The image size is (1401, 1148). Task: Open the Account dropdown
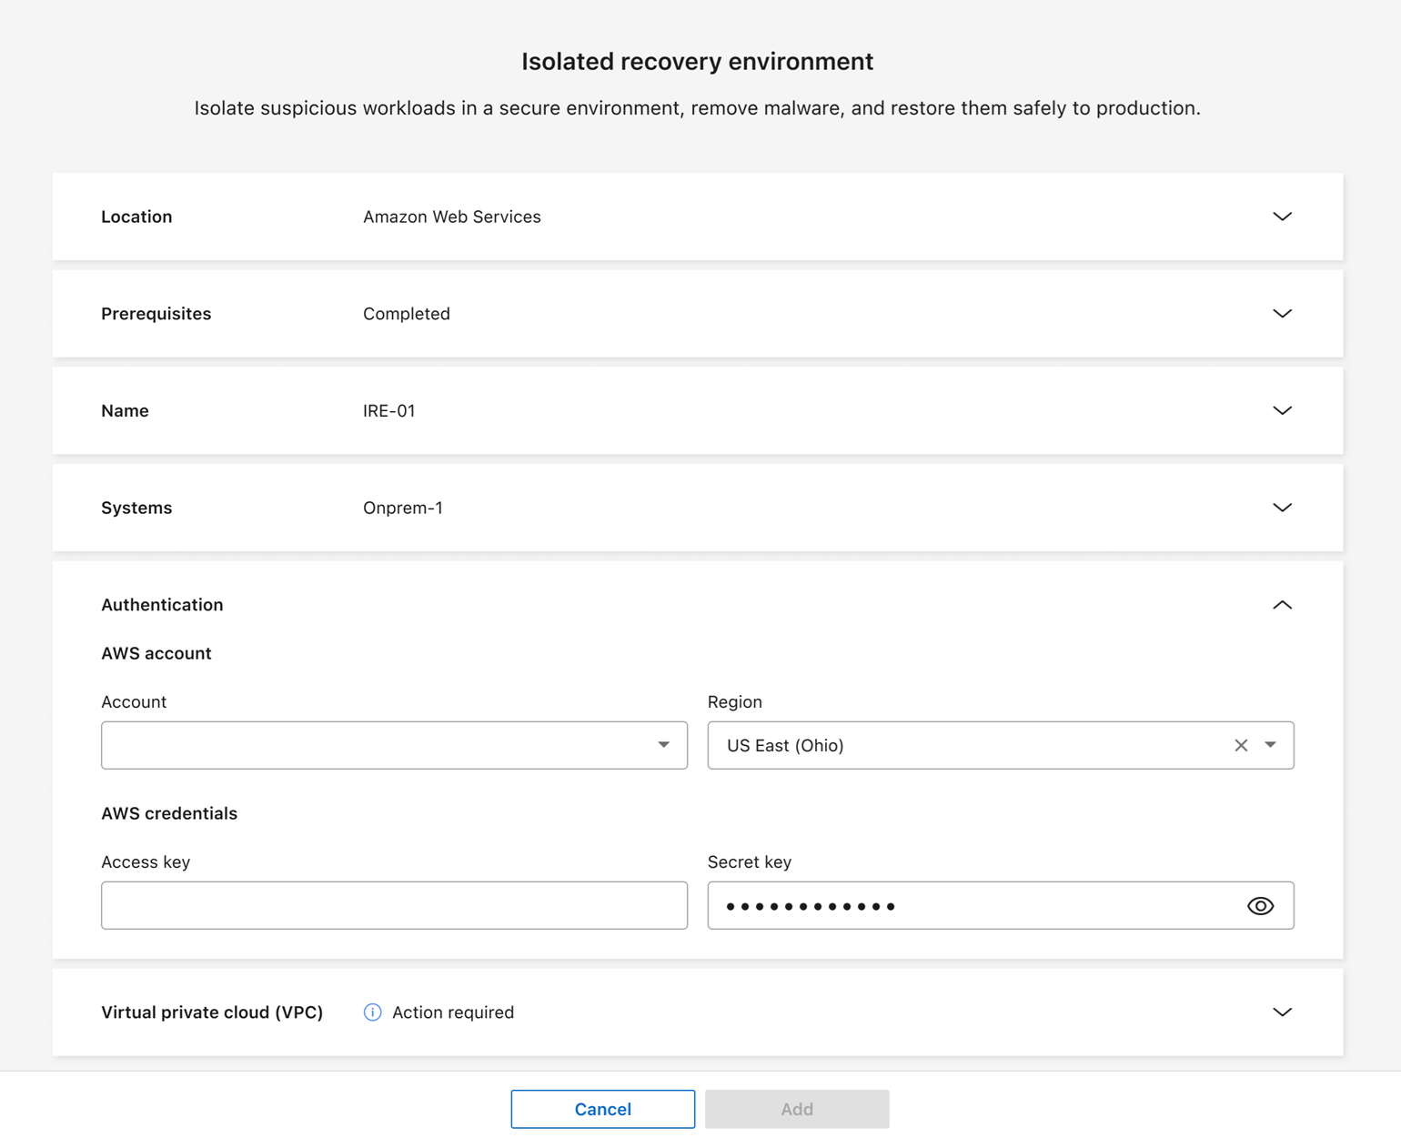(394, 745)
